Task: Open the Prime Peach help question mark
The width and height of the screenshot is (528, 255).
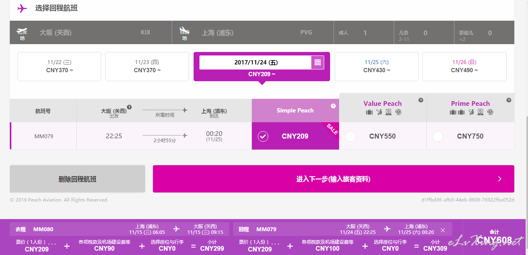Action: tap(509, 100)
